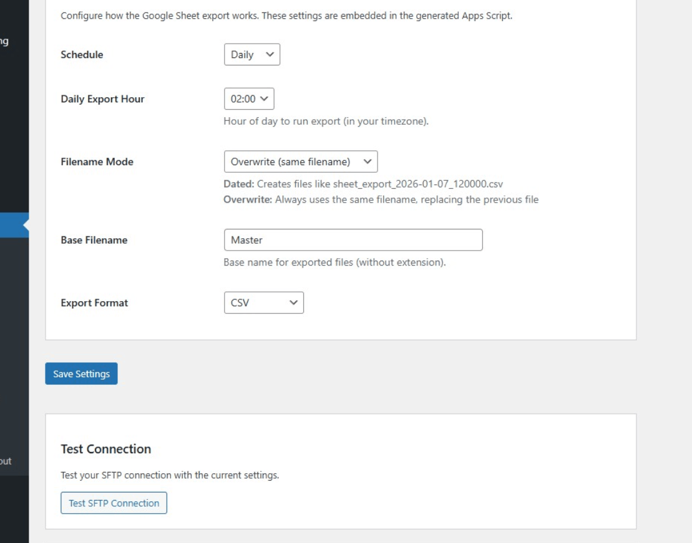
Task: Click the Filename Mode dropdown chevron arrow
Action: (x=369, y=161)
